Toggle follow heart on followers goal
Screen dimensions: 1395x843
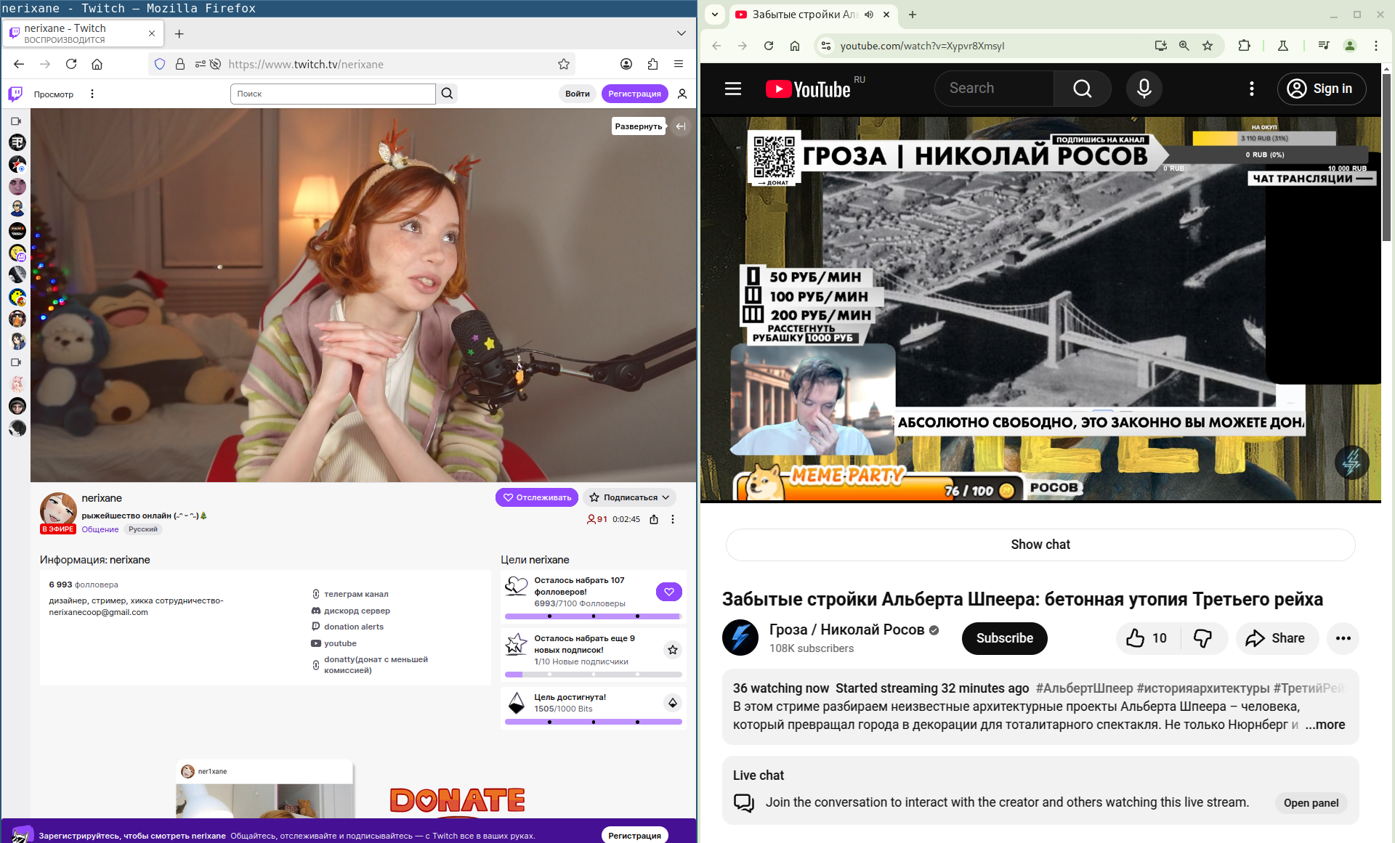[668, 592]
